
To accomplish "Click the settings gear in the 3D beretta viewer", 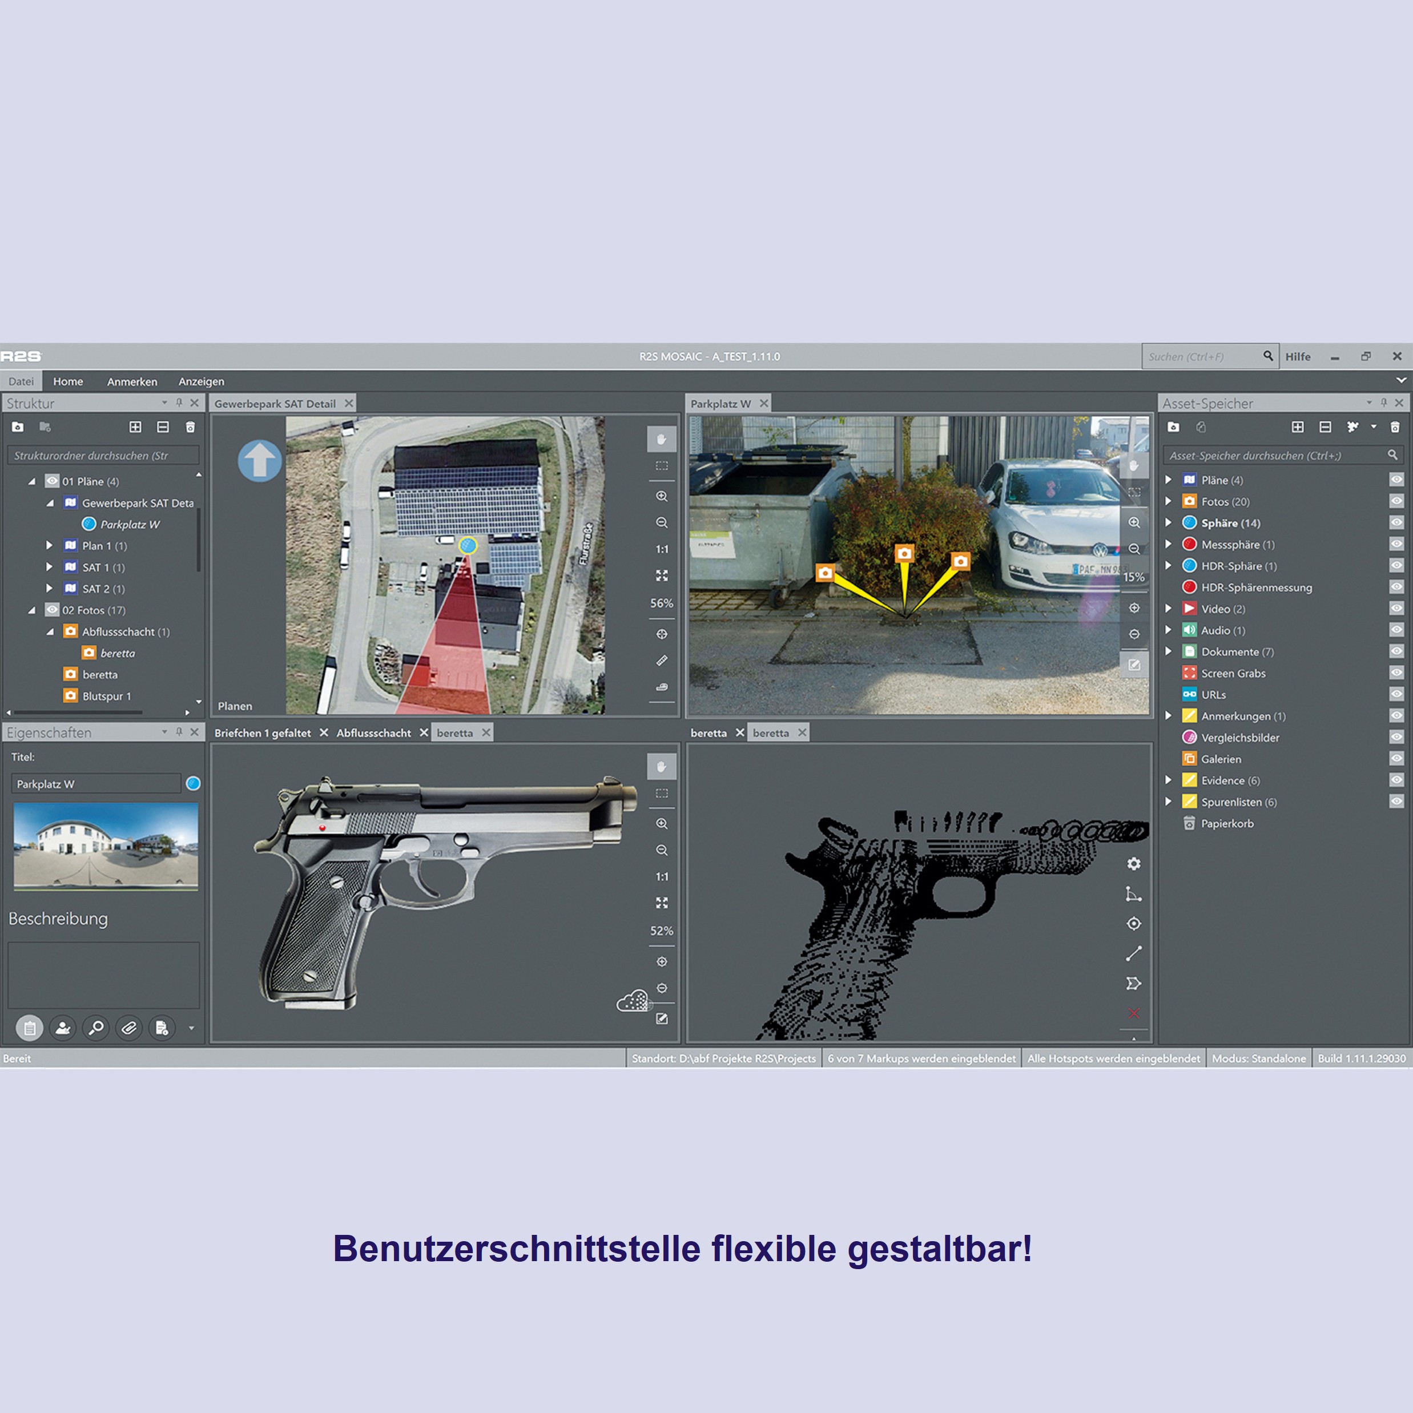I will (x=1134, y=864).
